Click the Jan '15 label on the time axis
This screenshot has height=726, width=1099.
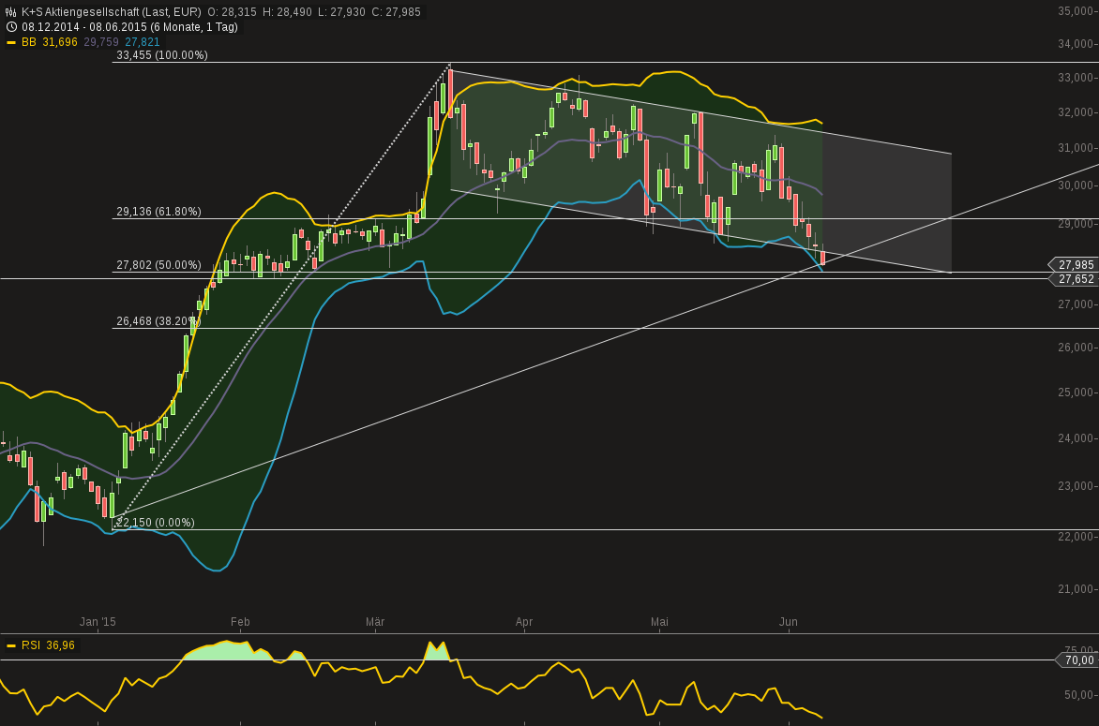[x=98, y=622]
